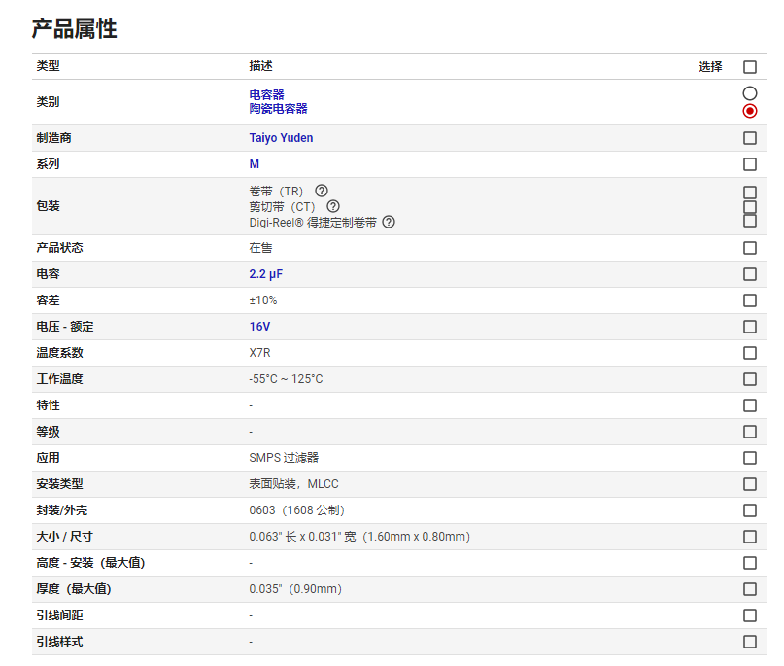Check the 卷带 (TR) packaging checkbox
Screen dimensions: 784x666
point(749,193)
